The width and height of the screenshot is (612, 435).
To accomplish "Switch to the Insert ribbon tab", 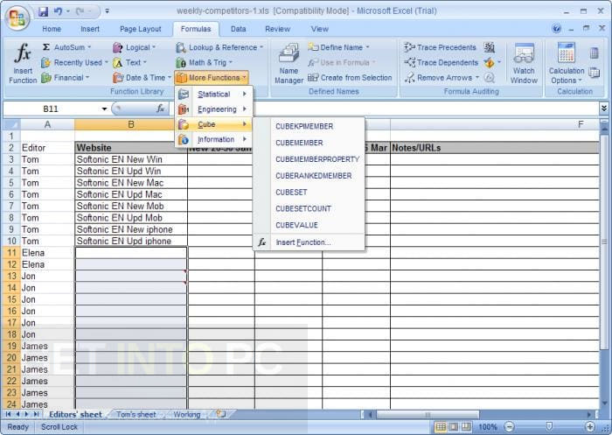I will pos(90,29).
